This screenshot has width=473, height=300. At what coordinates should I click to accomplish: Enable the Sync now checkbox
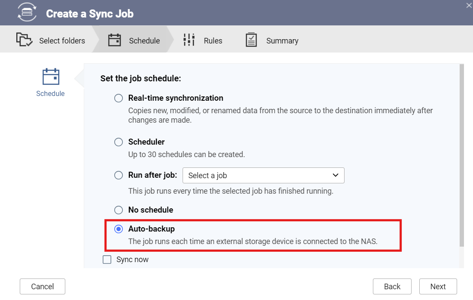pyautogui.click(x=107, y=260)
